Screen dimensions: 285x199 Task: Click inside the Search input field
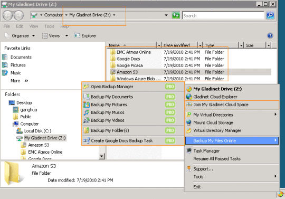point(223,15)
